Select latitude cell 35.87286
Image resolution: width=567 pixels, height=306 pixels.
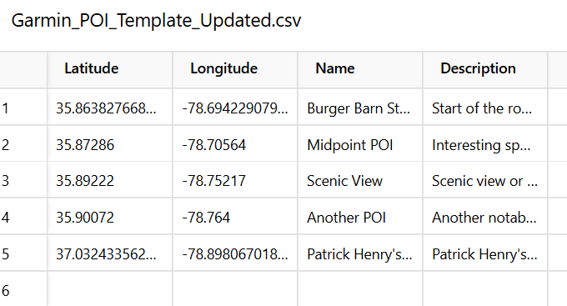(109, 144)
